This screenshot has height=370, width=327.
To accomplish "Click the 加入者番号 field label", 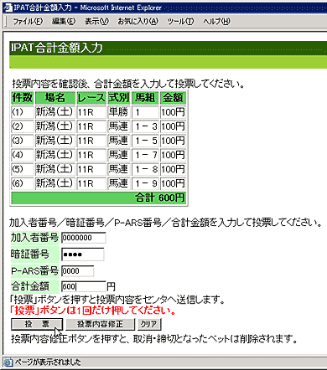I will tap(35, 238).
